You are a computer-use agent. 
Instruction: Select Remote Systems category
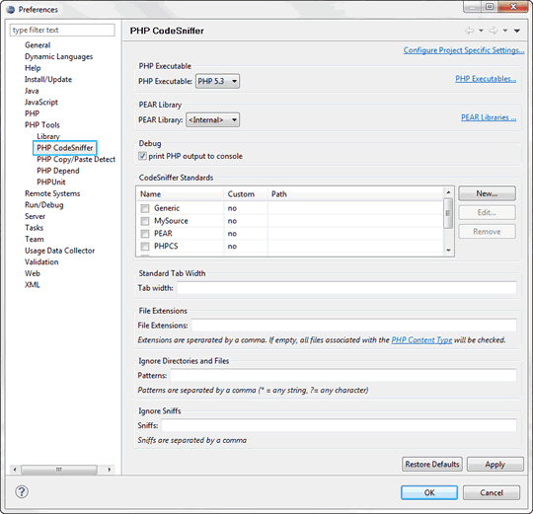[52, 193]
